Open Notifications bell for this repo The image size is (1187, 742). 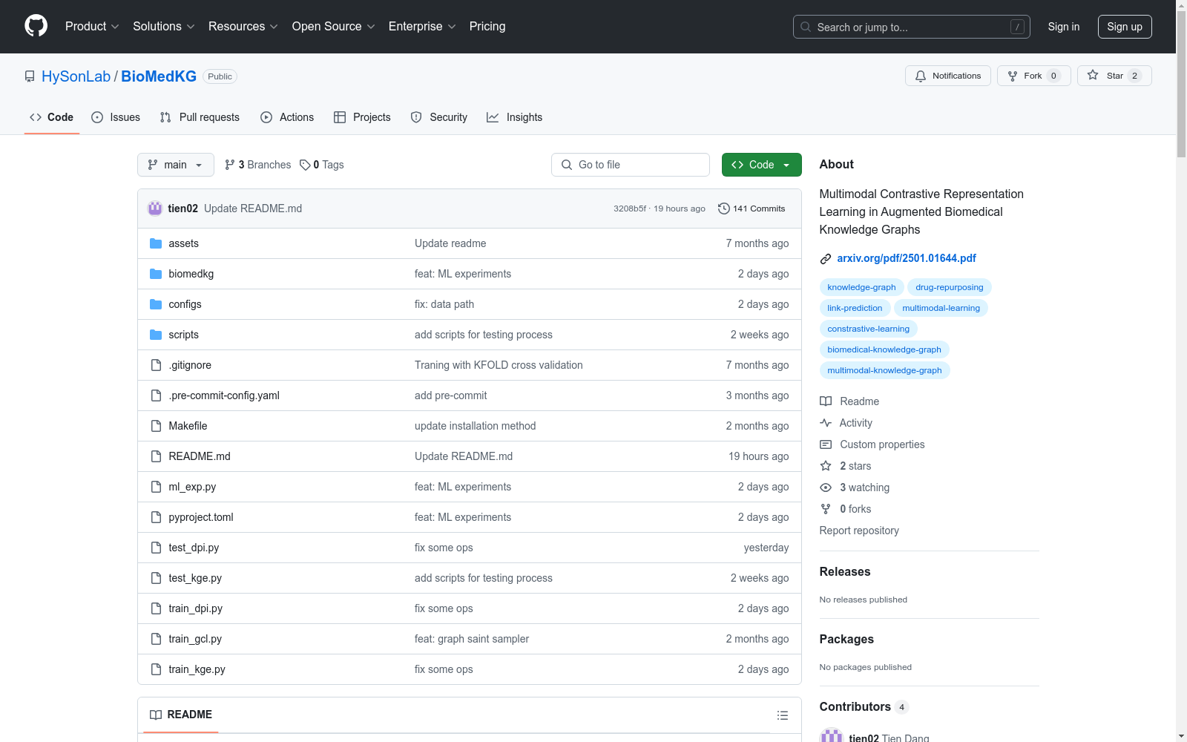click(x=947, y=76)
